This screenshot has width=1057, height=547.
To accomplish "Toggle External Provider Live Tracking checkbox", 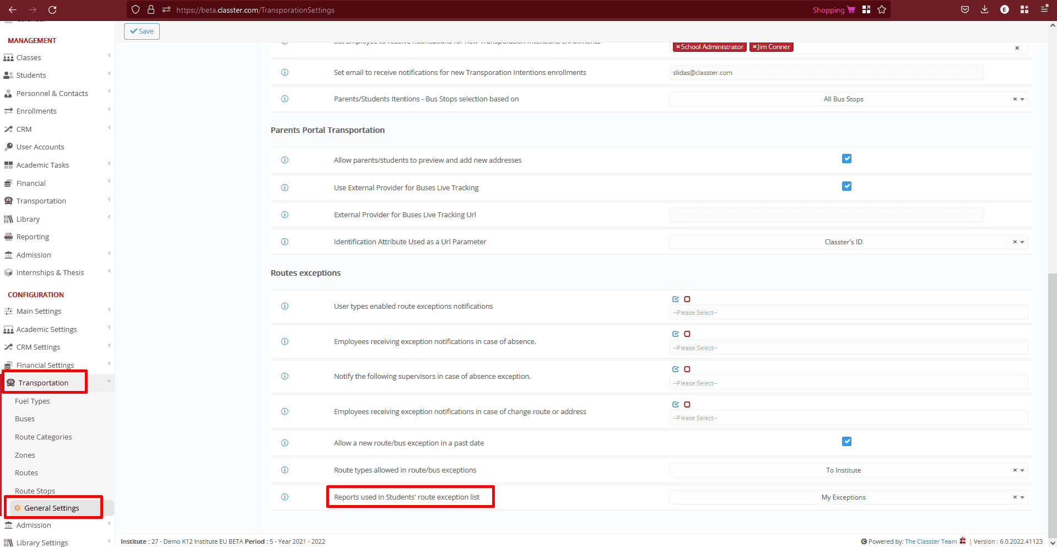I will point(846,186).
